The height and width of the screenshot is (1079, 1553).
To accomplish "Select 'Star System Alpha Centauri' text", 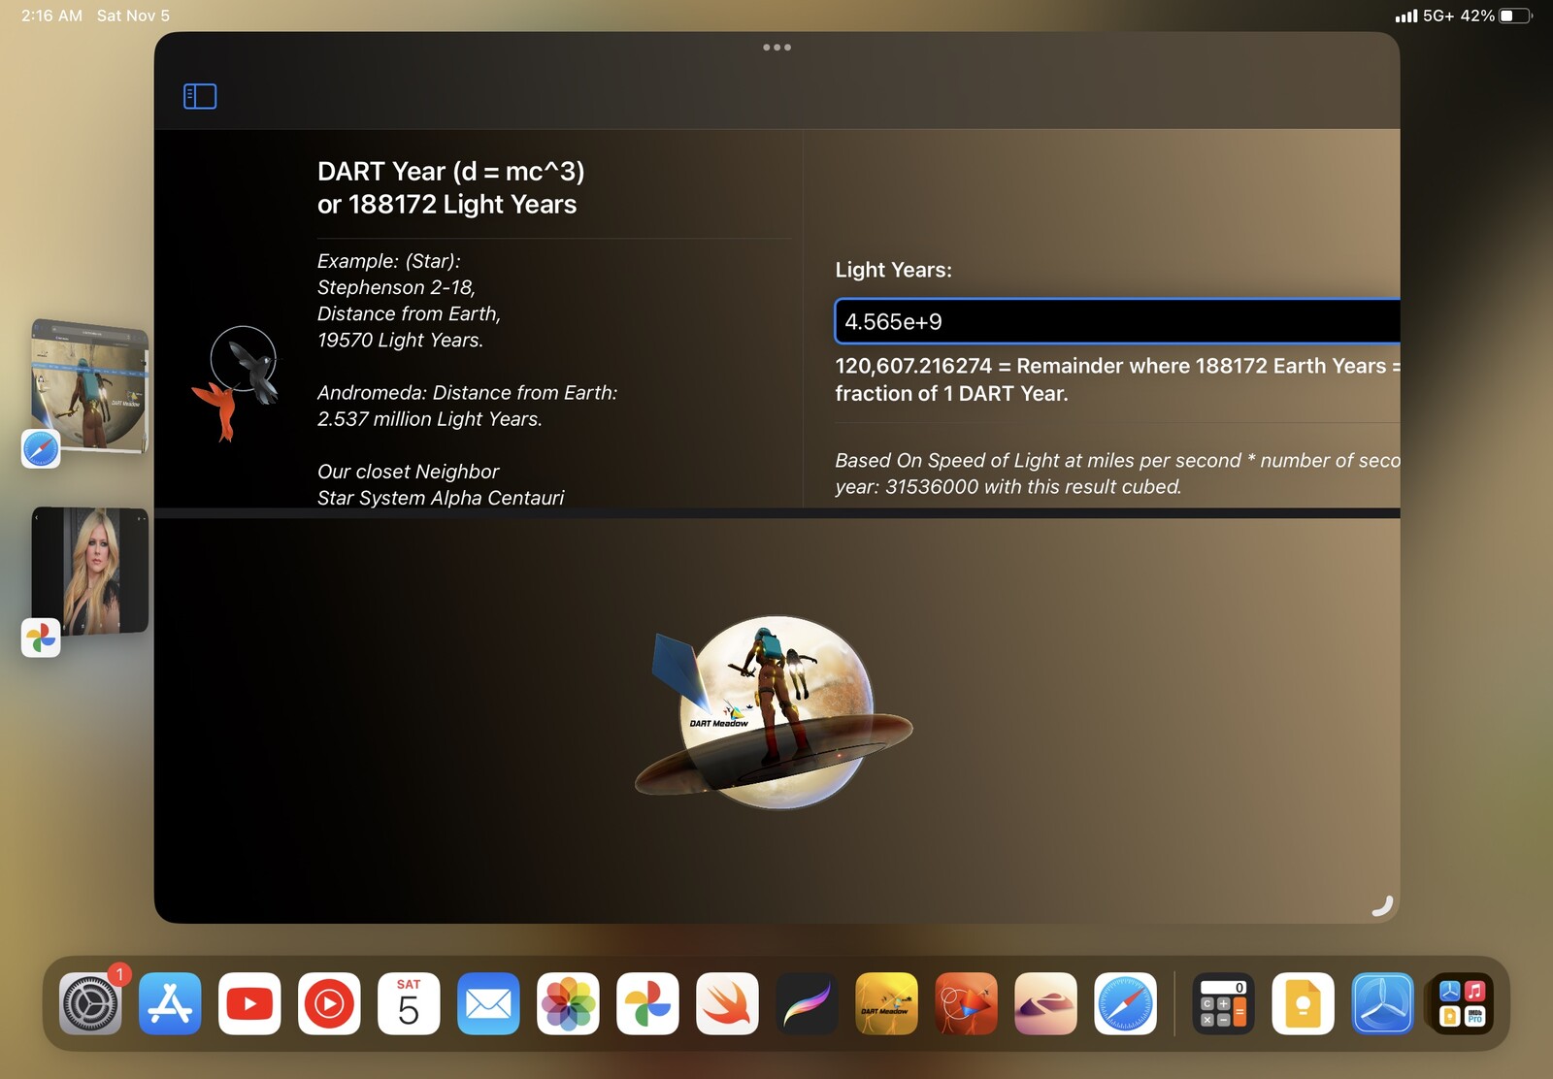I will 441,497.
